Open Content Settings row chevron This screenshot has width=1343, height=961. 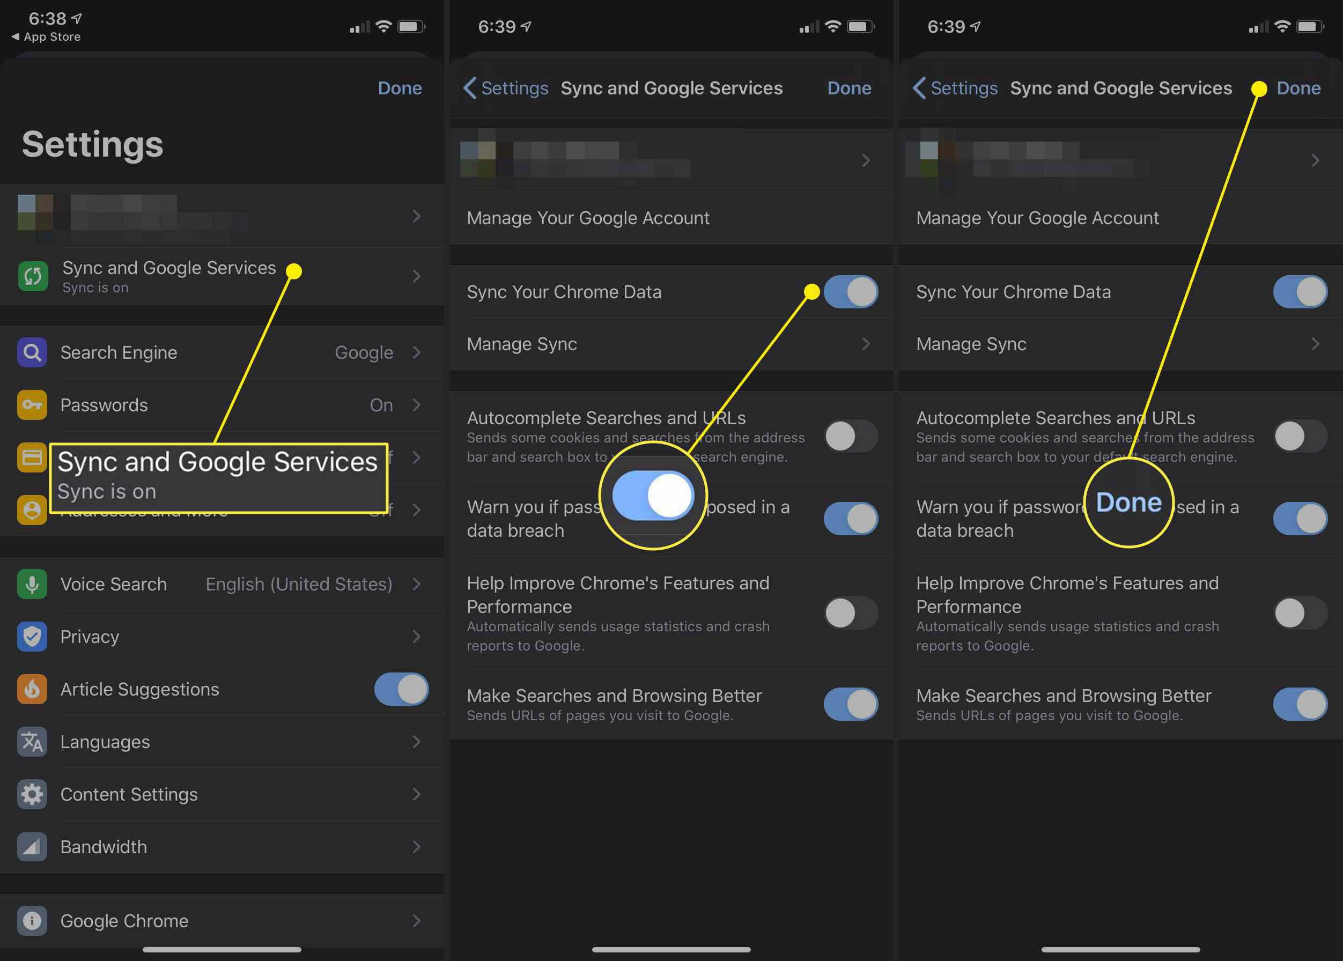click(x=417, y=794)
